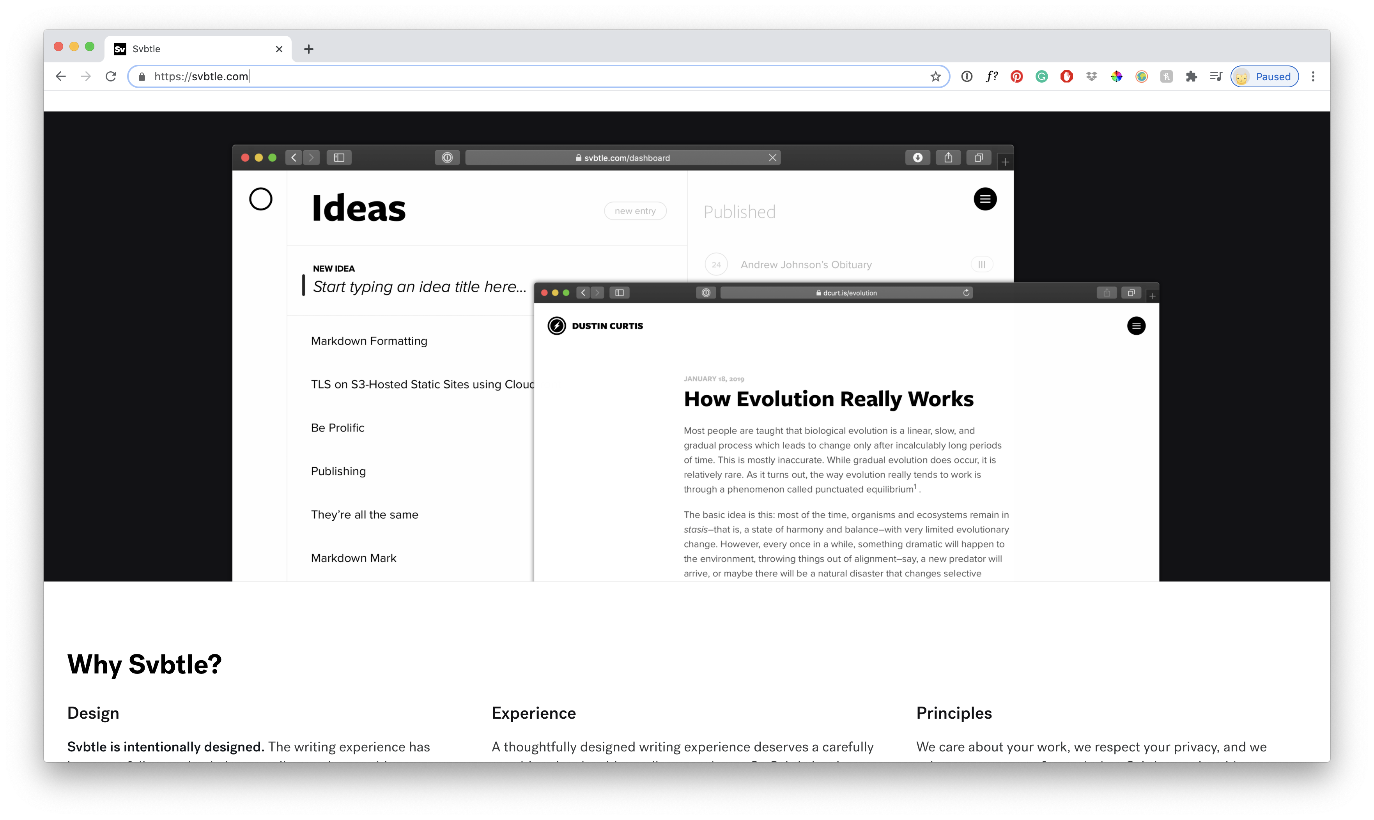The image size is (1374, 820).
Task: Close the Svbtle tab
Action: click(279, 49)
